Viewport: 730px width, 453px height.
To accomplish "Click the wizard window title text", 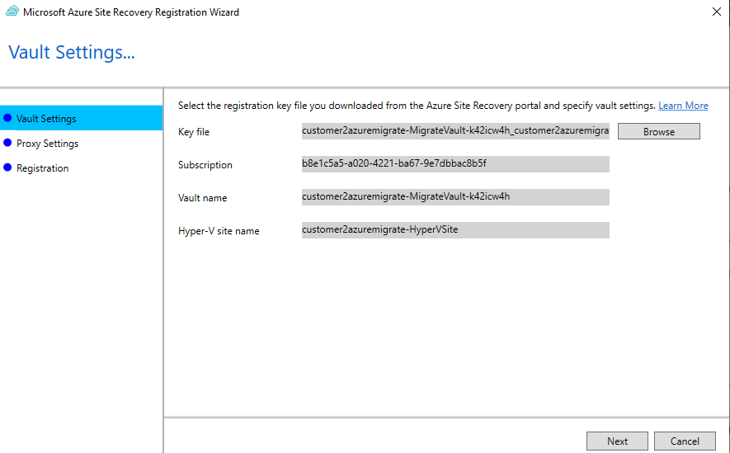I will [131, 12].
